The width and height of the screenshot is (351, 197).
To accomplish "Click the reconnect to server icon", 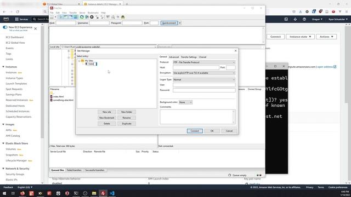I will pyautogui.click(x=102, y=17).
